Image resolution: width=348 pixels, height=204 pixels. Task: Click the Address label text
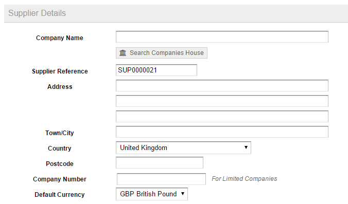click(60, 87)
